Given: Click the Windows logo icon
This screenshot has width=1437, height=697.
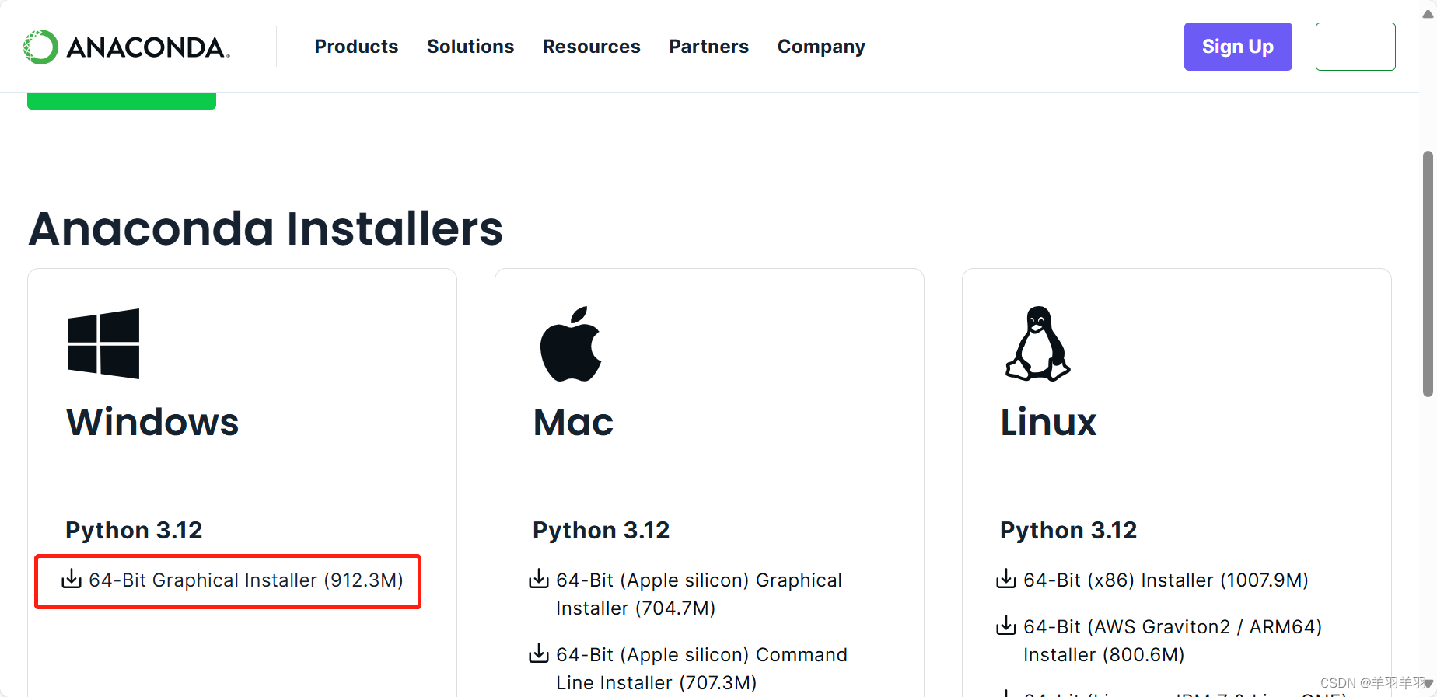Looking at the screenshot, I should tap(103, 343).
